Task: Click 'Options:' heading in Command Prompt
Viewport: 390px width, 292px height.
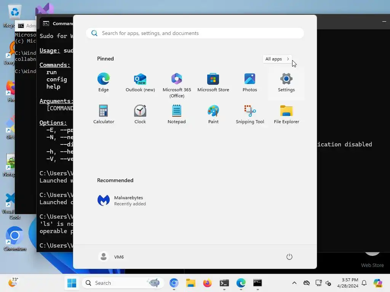Action: 53,123
